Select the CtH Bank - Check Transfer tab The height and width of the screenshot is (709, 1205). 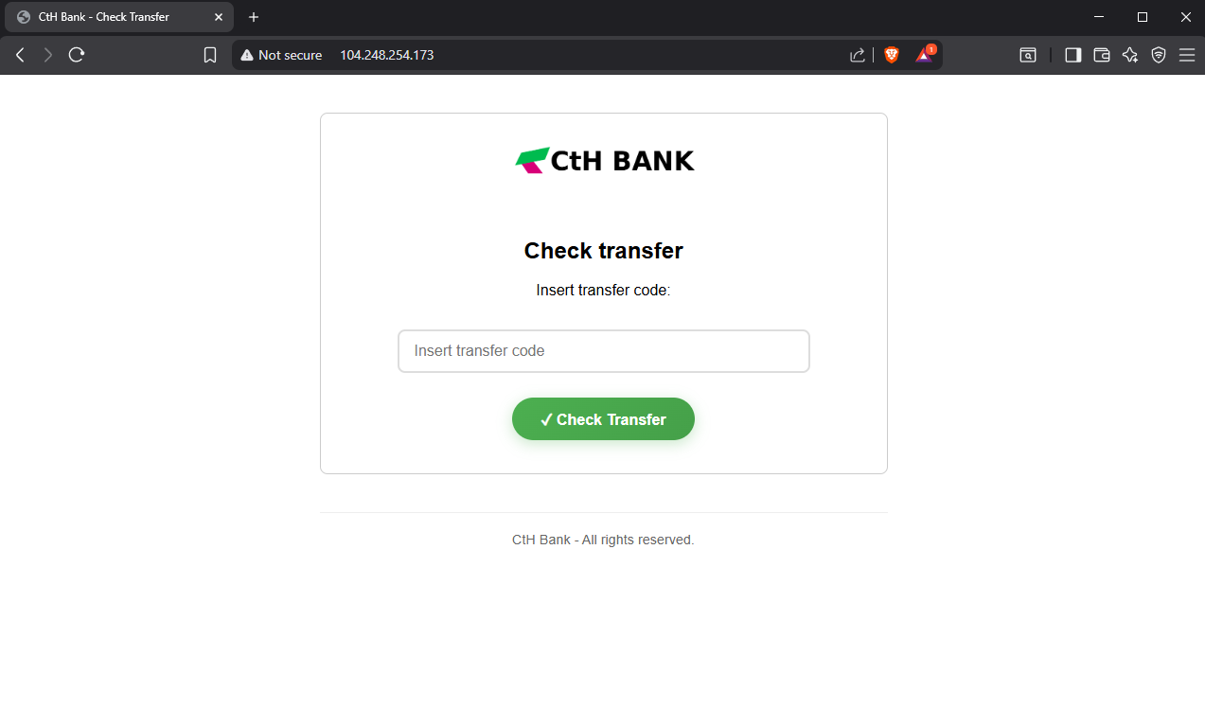click(104, 17)
